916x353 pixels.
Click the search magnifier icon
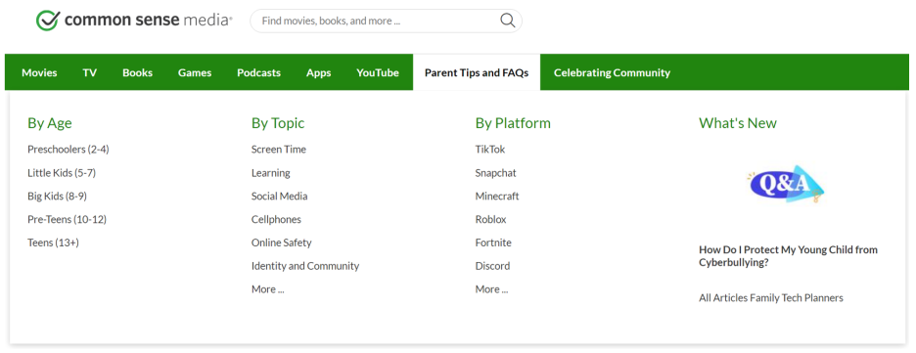pos(508,21)
